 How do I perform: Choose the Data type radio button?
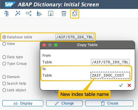(4, 57)
